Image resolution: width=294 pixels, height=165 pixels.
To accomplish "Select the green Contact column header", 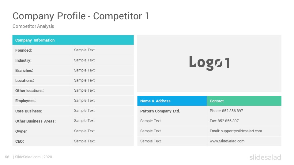I will (x=244, y=101).
